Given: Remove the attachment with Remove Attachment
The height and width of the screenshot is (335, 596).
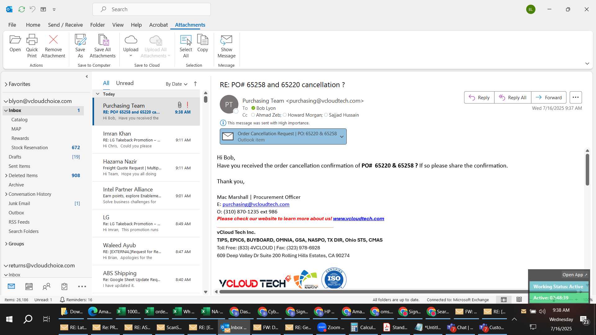Looking at the screenshot, I should [x=53, y=46].
